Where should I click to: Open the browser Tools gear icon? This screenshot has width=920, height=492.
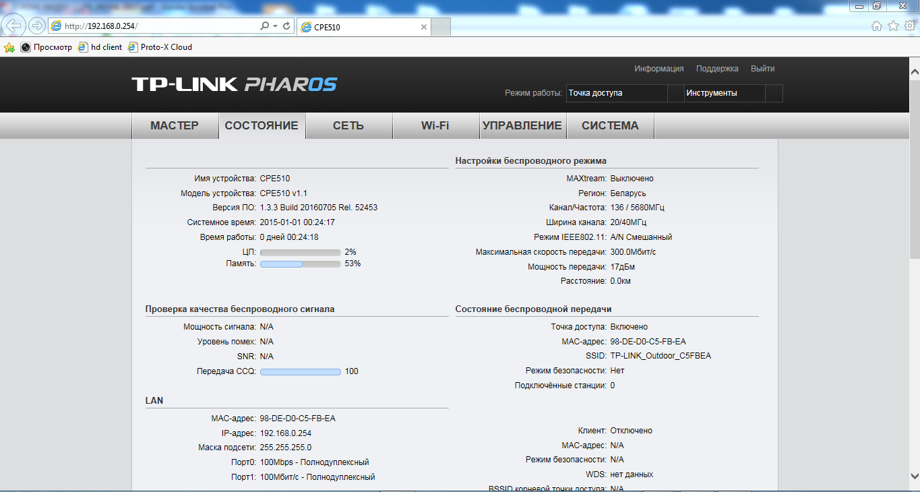(909, 26)
